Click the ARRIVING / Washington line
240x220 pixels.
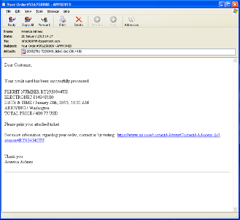pyautogui.click(x=27, y=108)
